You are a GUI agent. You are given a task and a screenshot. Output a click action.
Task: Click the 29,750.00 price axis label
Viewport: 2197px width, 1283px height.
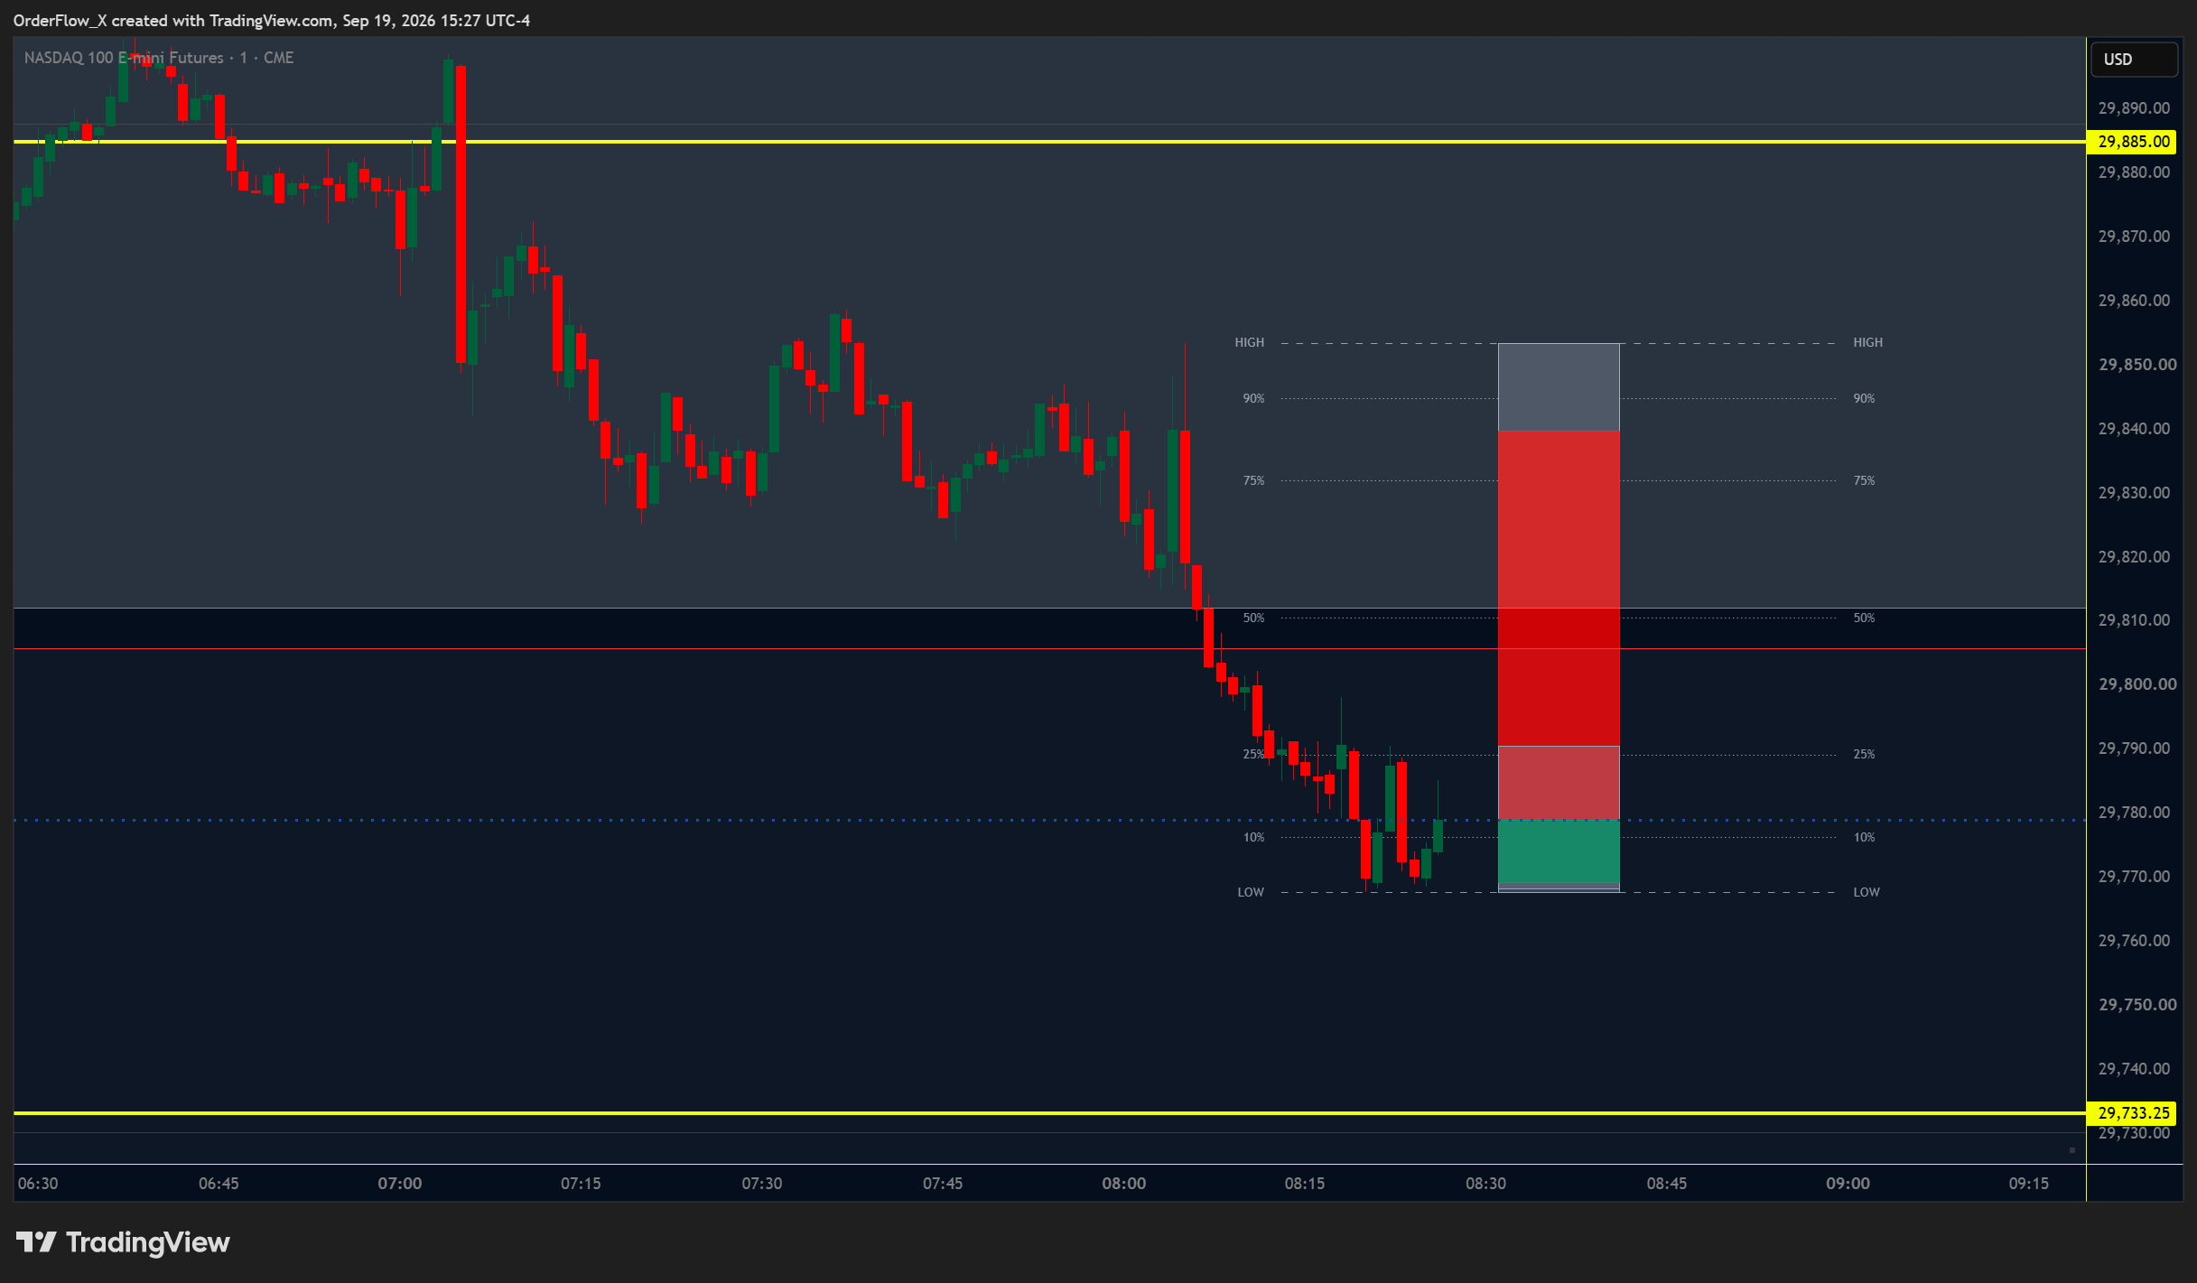click(x=2137, y=1005)
